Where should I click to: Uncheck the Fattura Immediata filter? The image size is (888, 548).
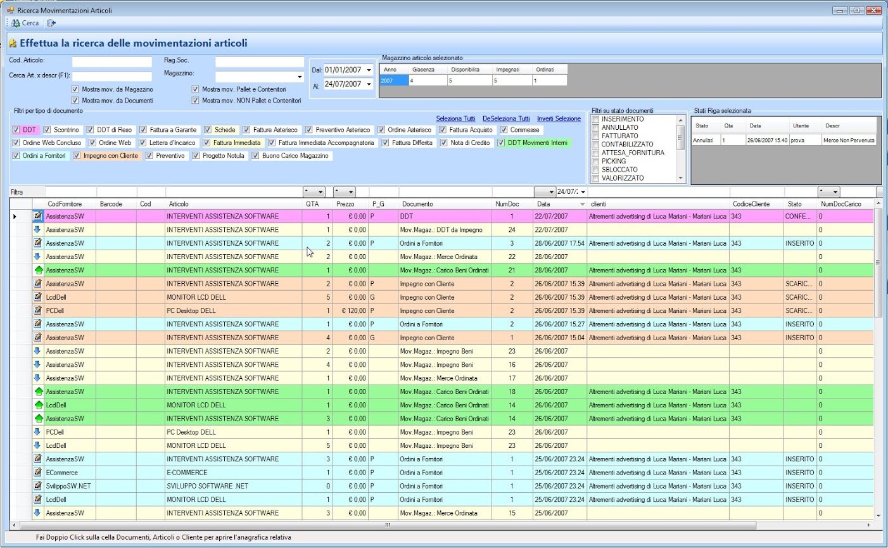(x=206, y=143)
